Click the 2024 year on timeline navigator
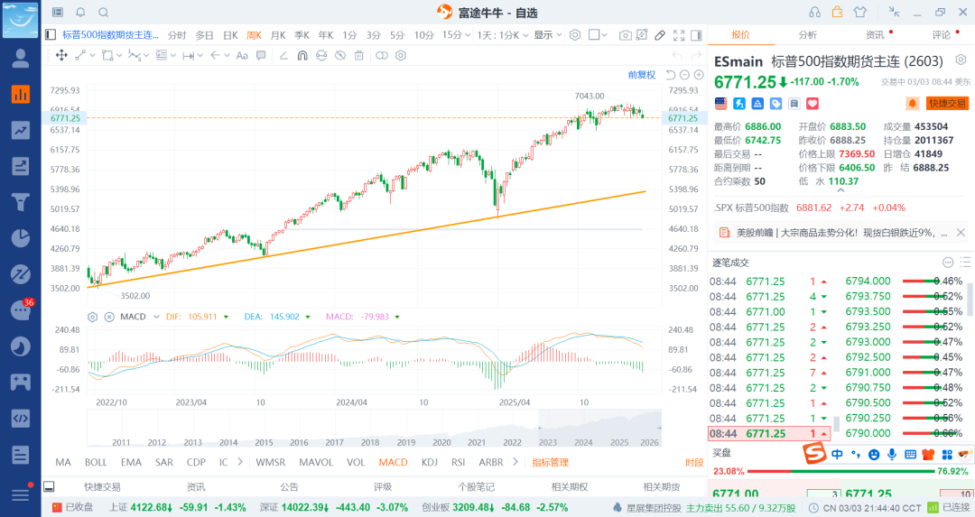Image resolution: width=975 pixels, height=517 pixels. (x=583, y=442)
